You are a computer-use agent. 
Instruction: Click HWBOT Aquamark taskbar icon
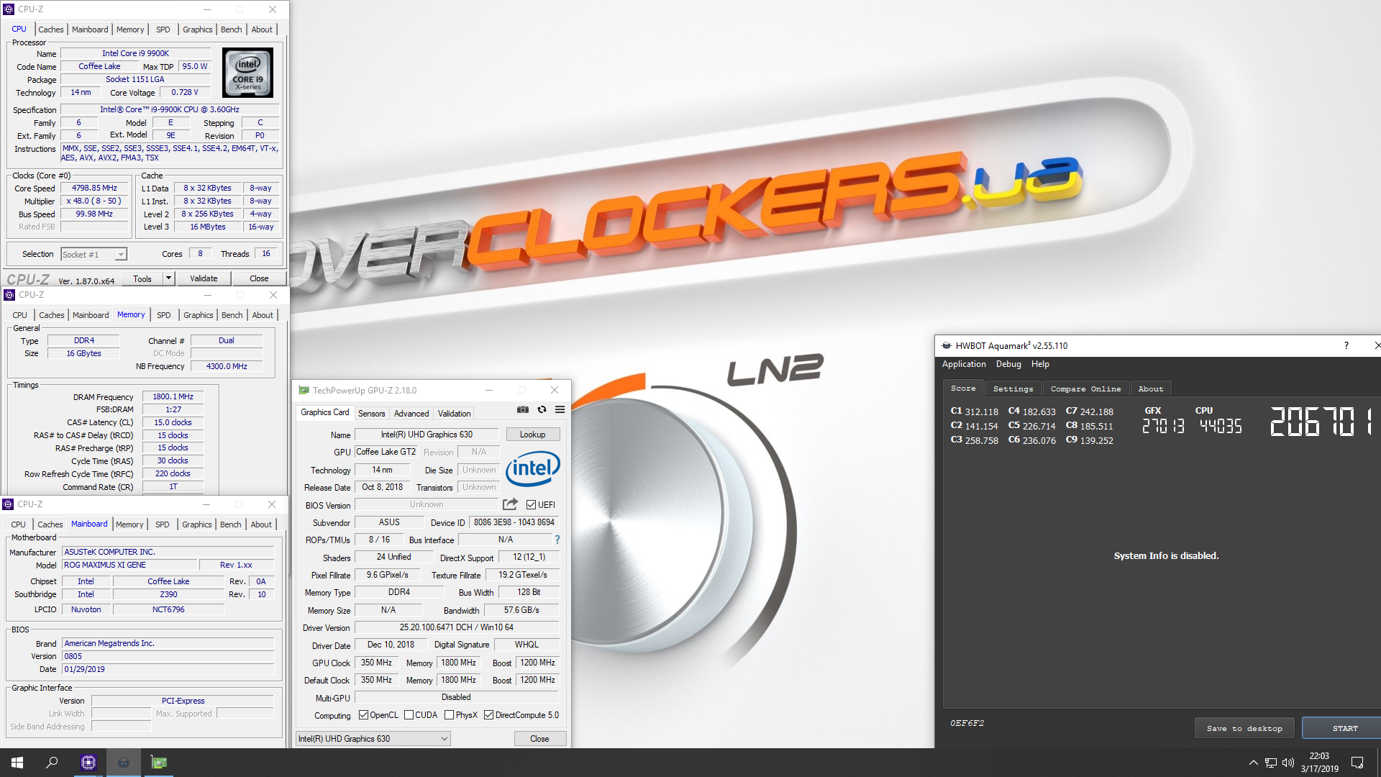click(124, 763)
